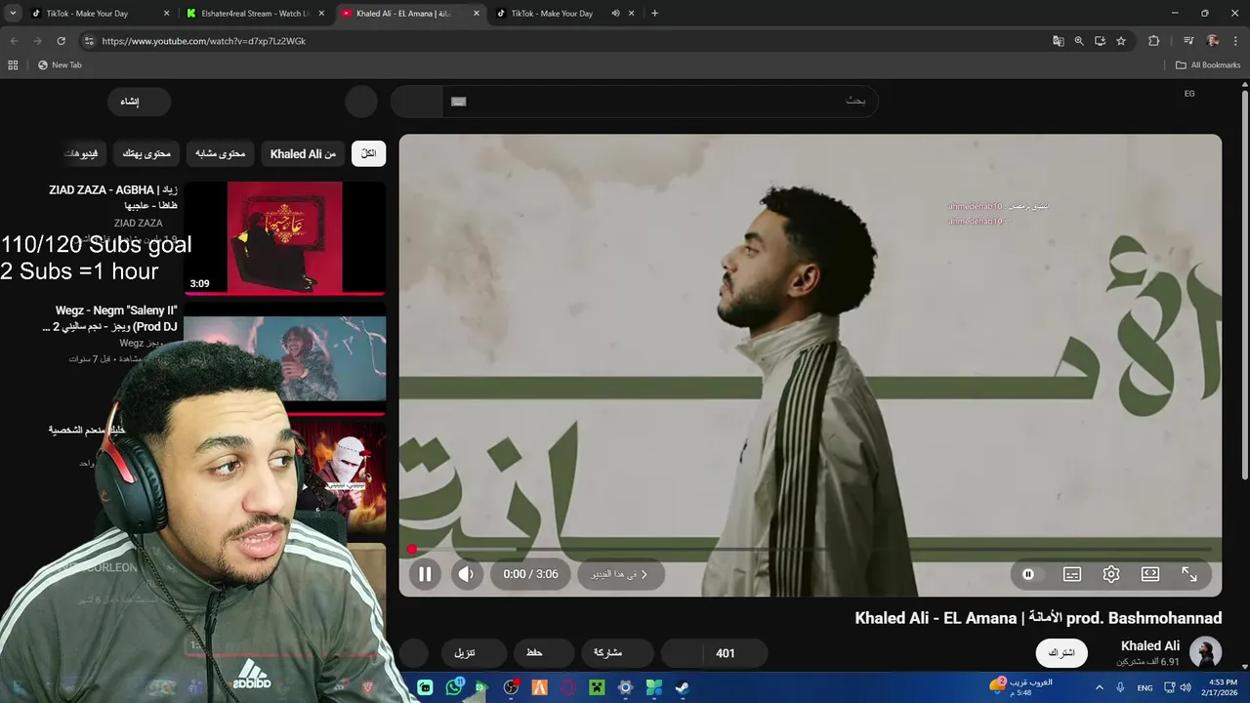Screen dimensions: 1250x703
Task: Open the Wegz - Negm "Saleny II" title link
Action: click(110, 318)
